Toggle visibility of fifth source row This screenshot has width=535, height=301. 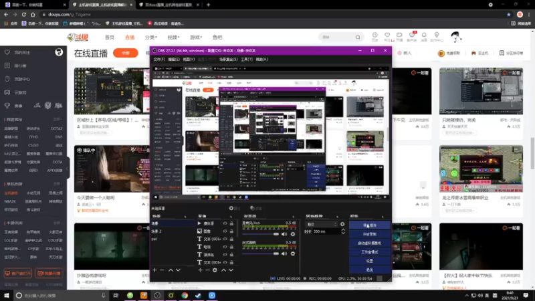(225, 255)
